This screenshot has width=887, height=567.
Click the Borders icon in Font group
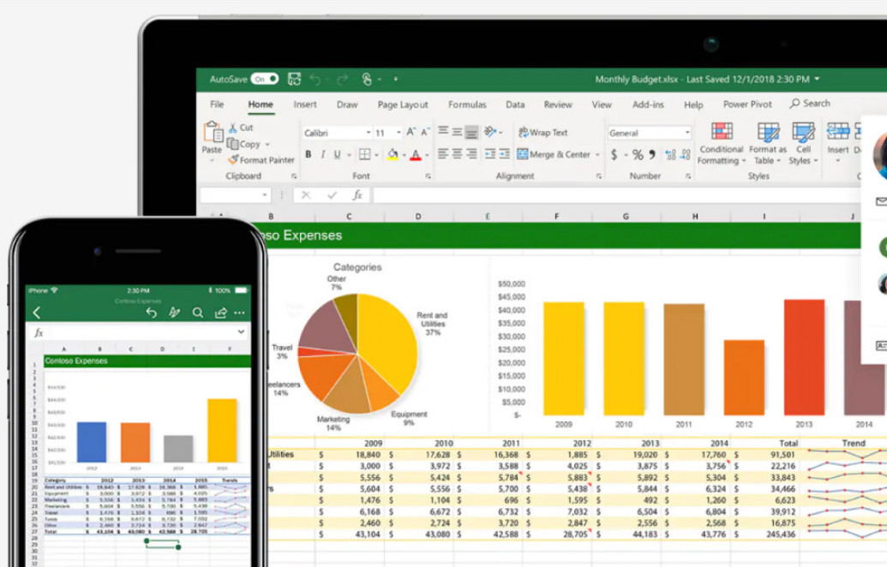pyautogui.click(x=365, y=154)
